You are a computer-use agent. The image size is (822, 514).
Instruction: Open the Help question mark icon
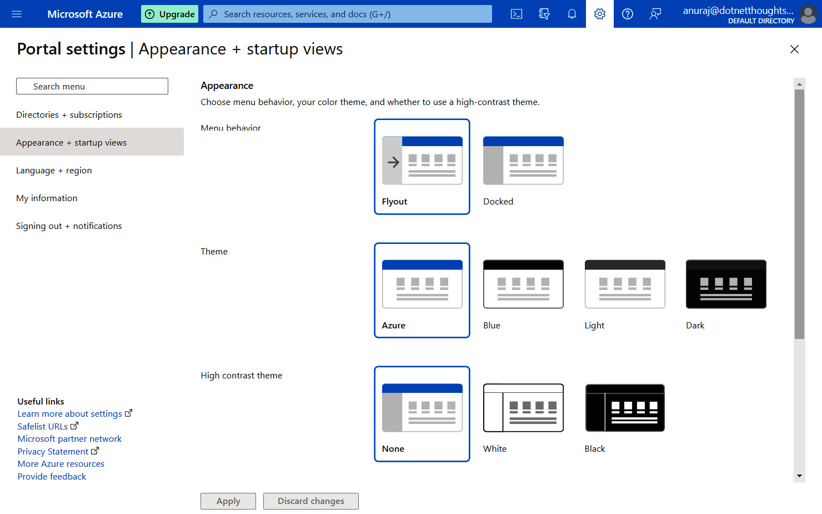(628, 14)
